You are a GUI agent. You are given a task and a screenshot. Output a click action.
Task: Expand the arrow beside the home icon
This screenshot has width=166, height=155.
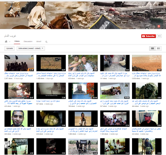(10, 42)
